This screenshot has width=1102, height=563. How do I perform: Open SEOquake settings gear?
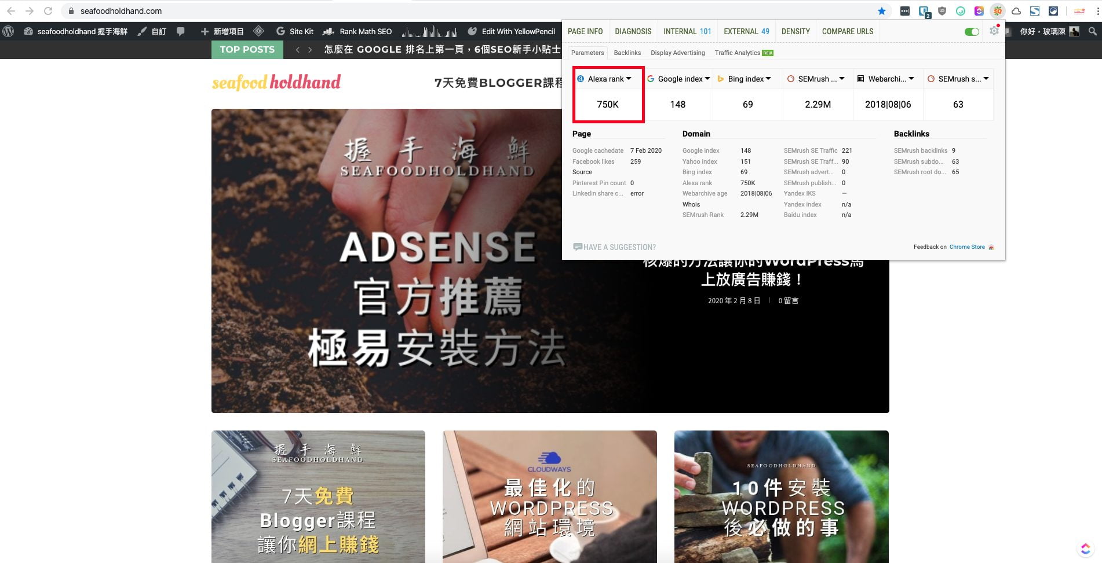[994, 31]
